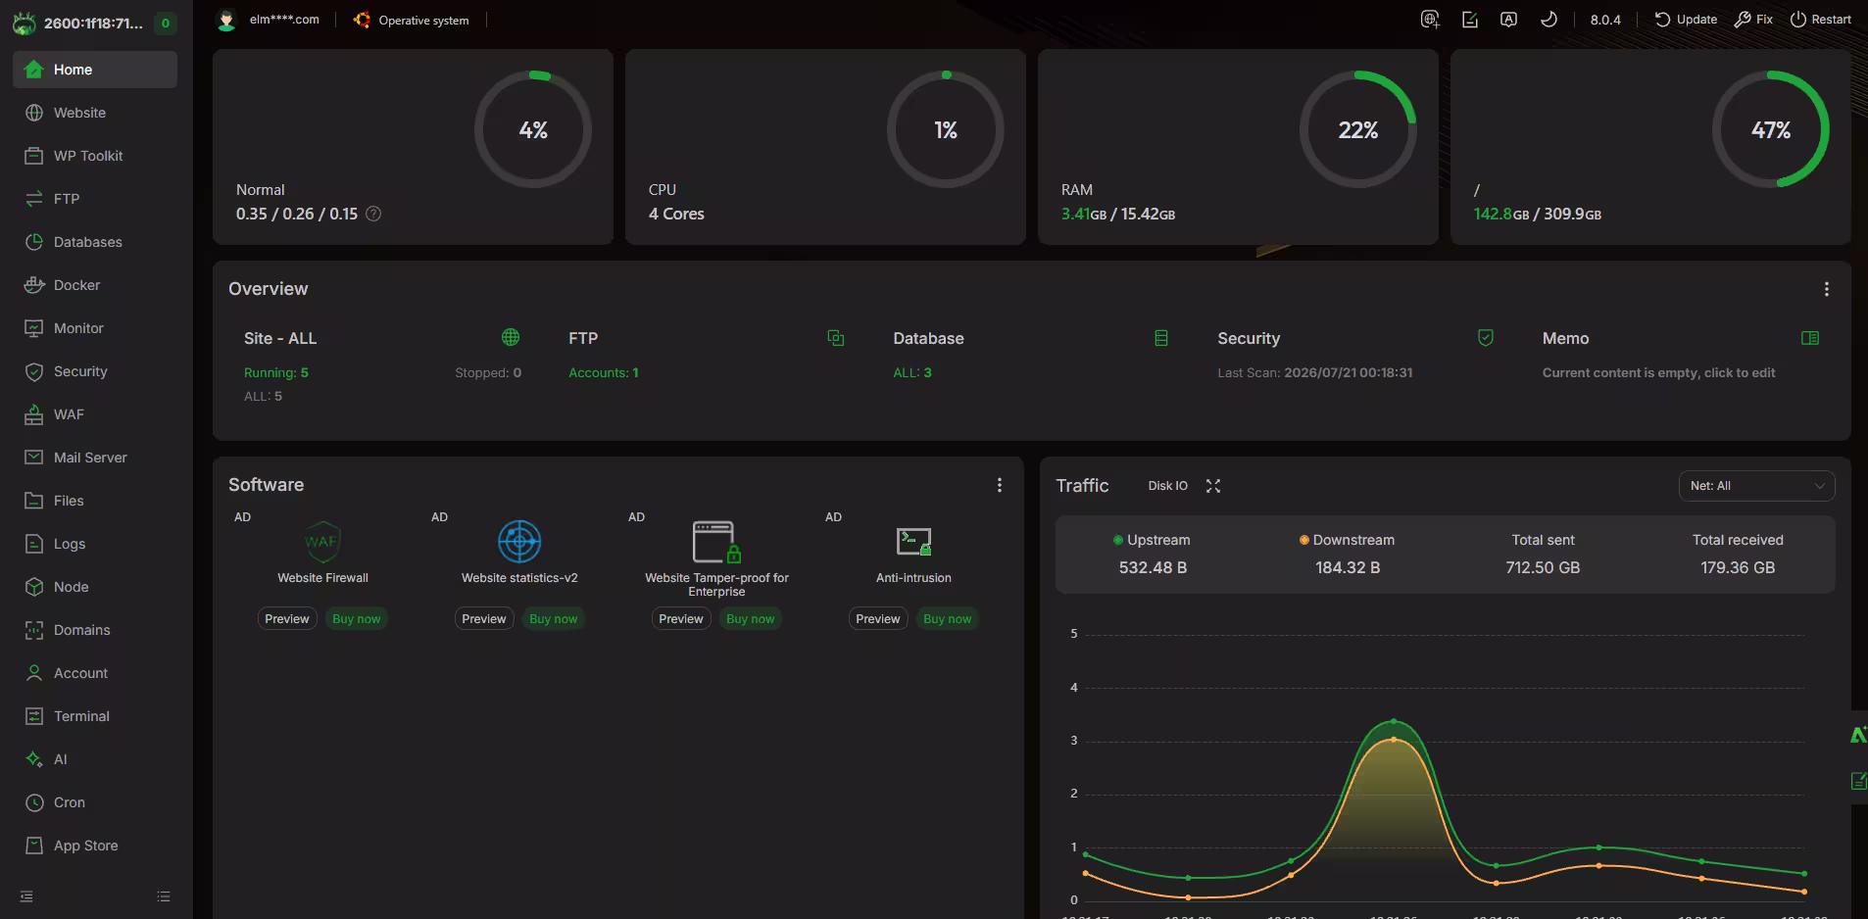1868x919 pixels.
Task: Click the Security shield icon in Overview
Action: point(1486,338)
